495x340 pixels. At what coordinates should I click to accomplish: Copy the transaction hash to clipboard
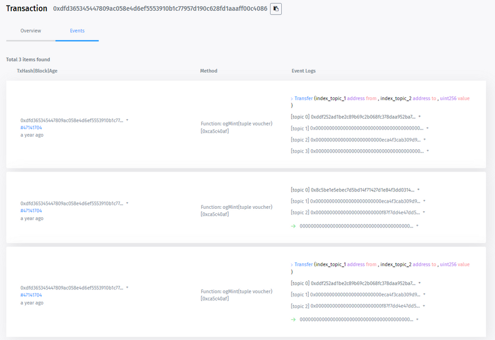point(276,9)
